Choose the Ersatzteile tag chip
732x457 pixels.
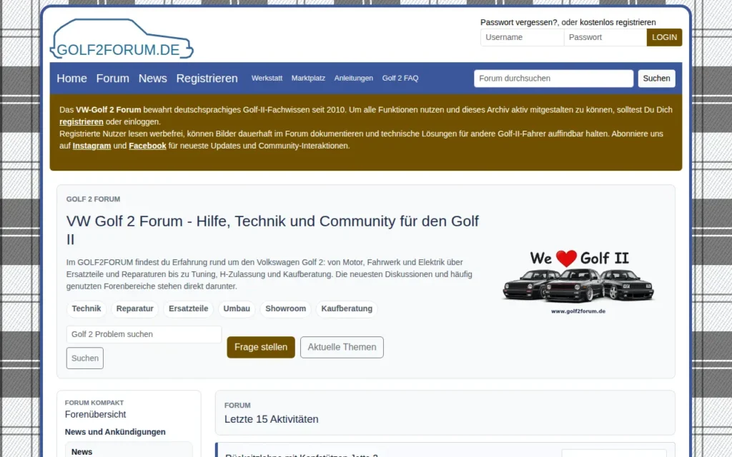tap(188, 308)
